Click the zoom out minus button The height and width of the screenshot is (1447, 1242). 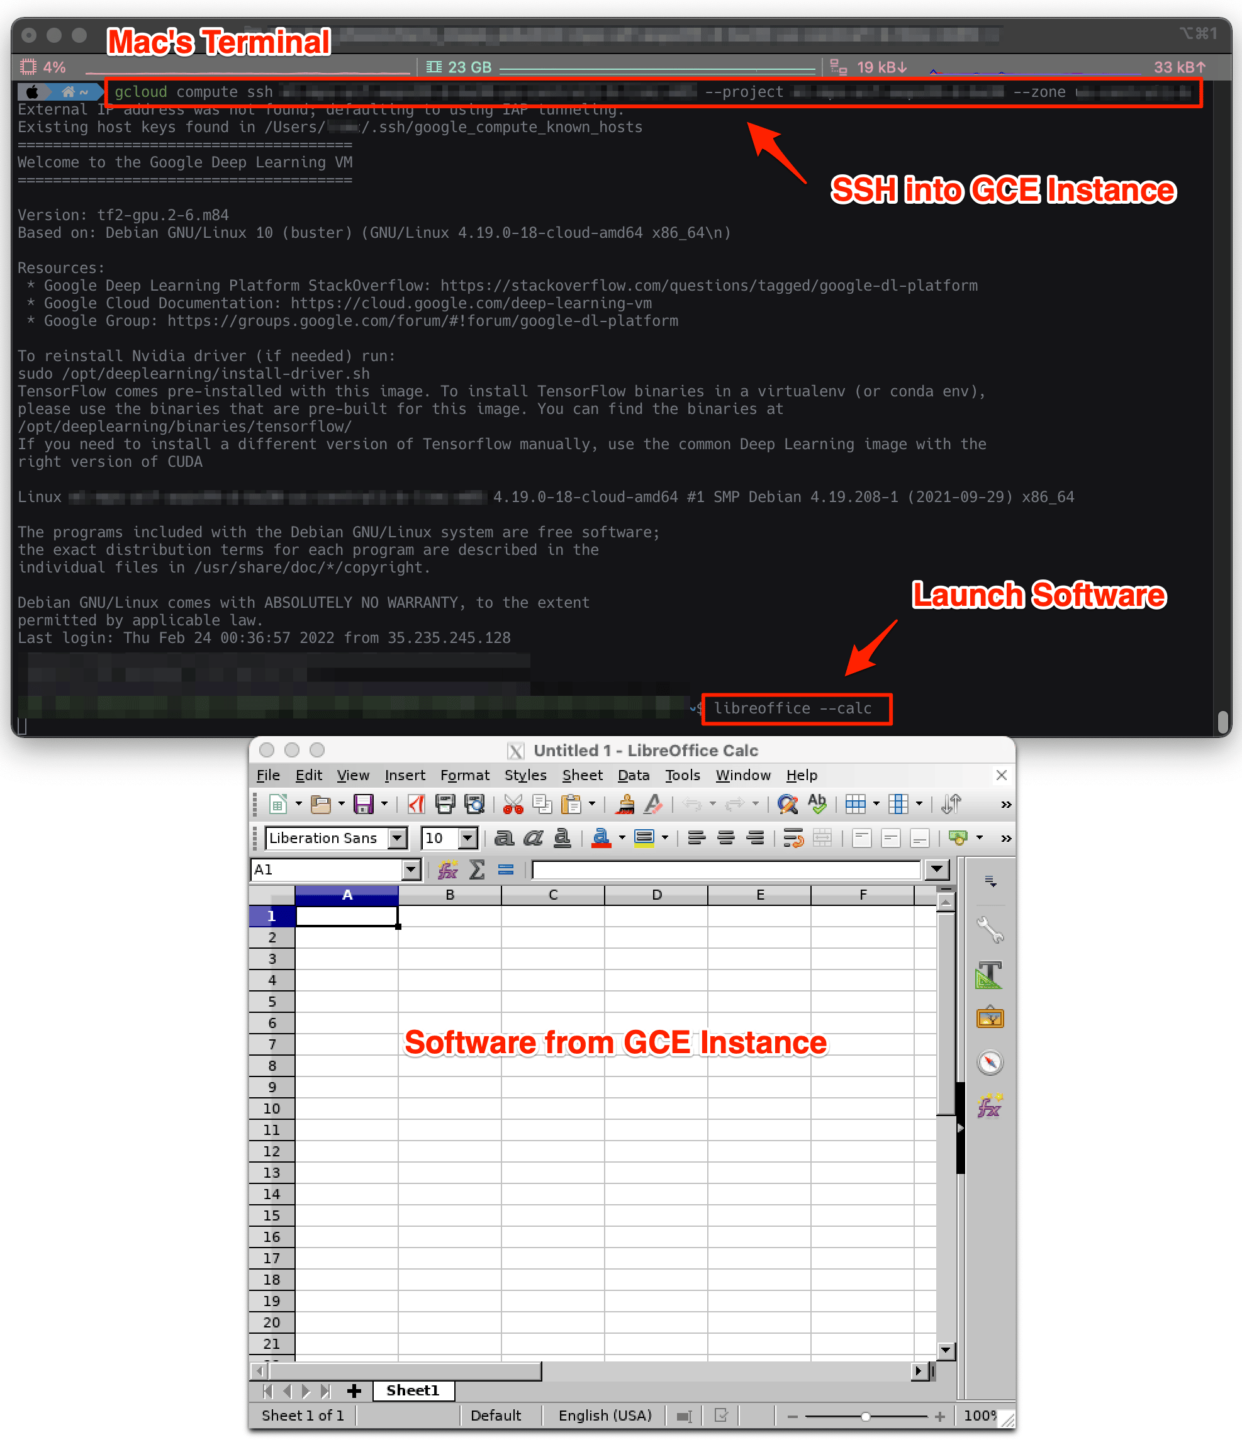tap(792, 1416)
